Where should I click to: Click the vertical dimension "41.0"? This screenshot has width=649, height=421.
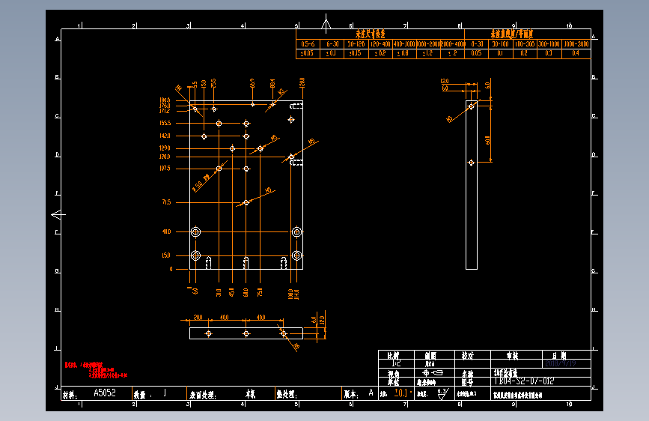(166, 231)
